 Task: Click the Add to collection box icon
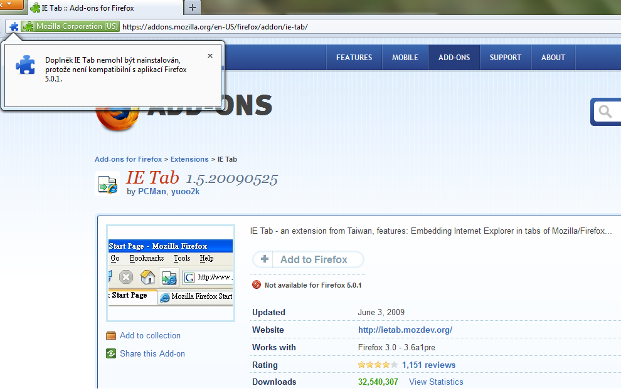[111, 336]
